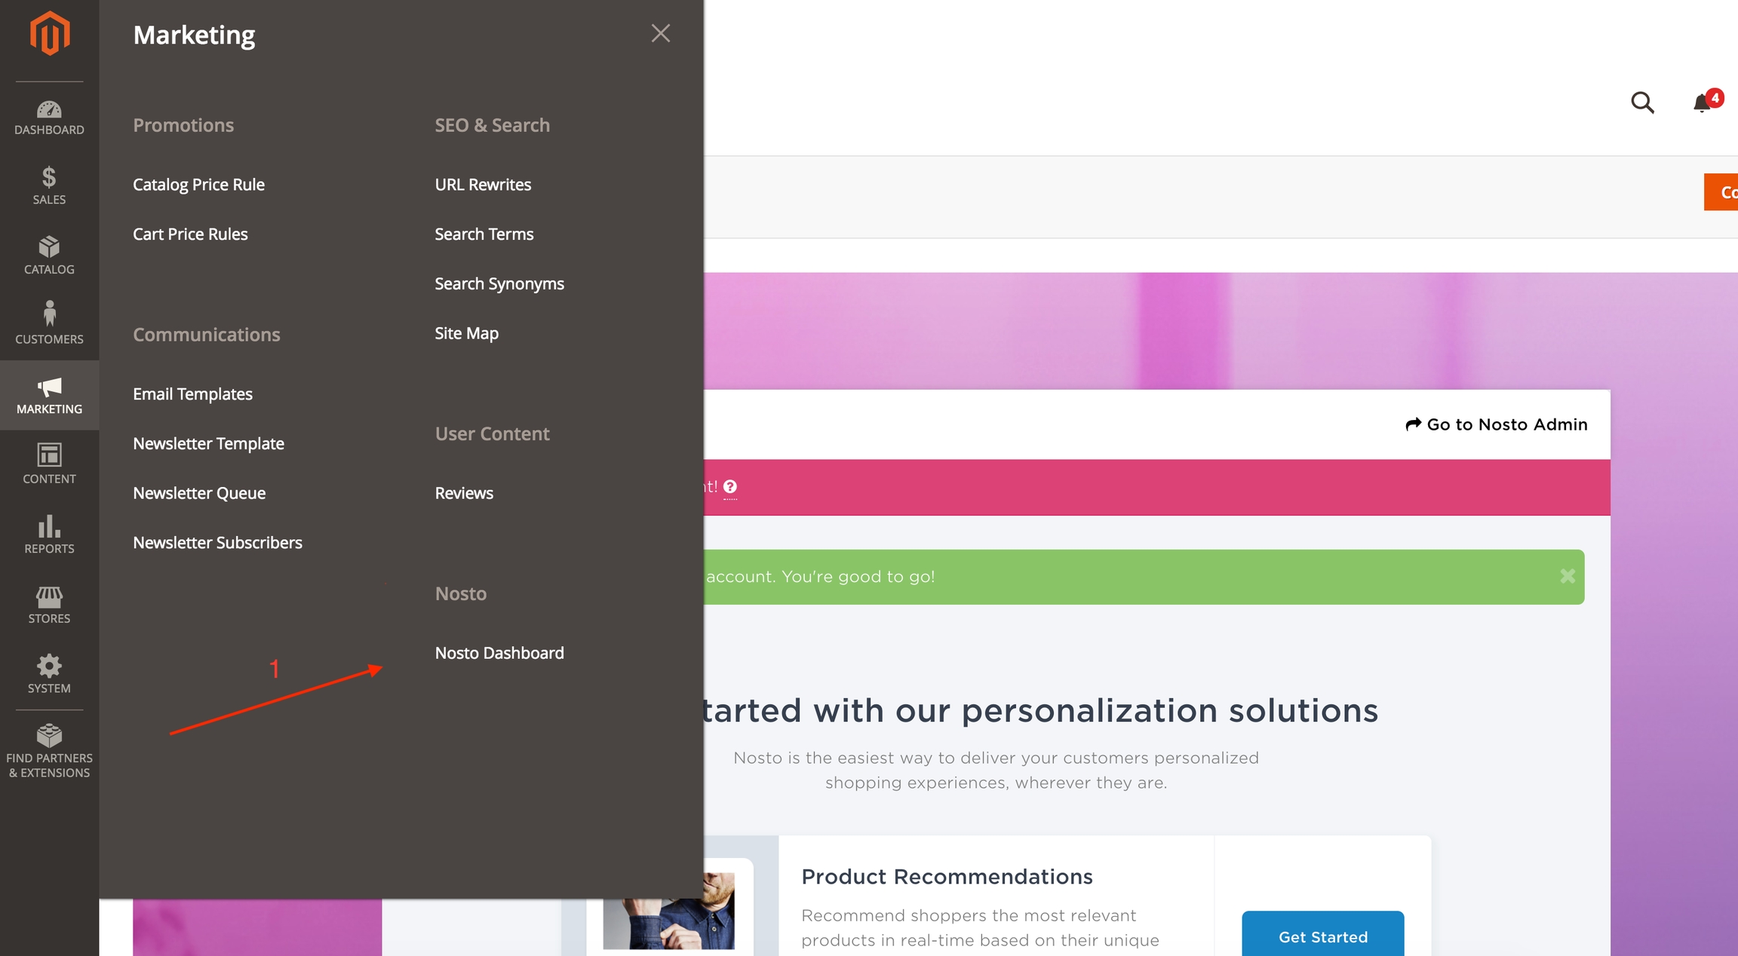Image resolution: width=1738 pixels, height=956 pixels.
Task: Open the Reports bar chart icon
Action: click(49, 526)
